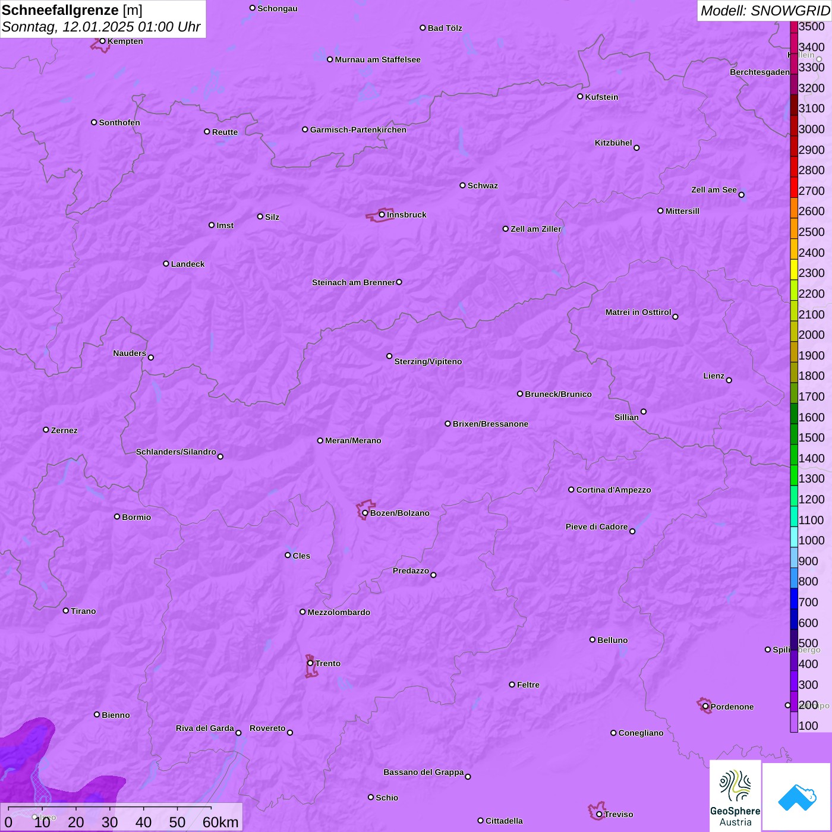Select the Bormio city label
Viewport: 832px width, 832px height.
pos(137,517)
